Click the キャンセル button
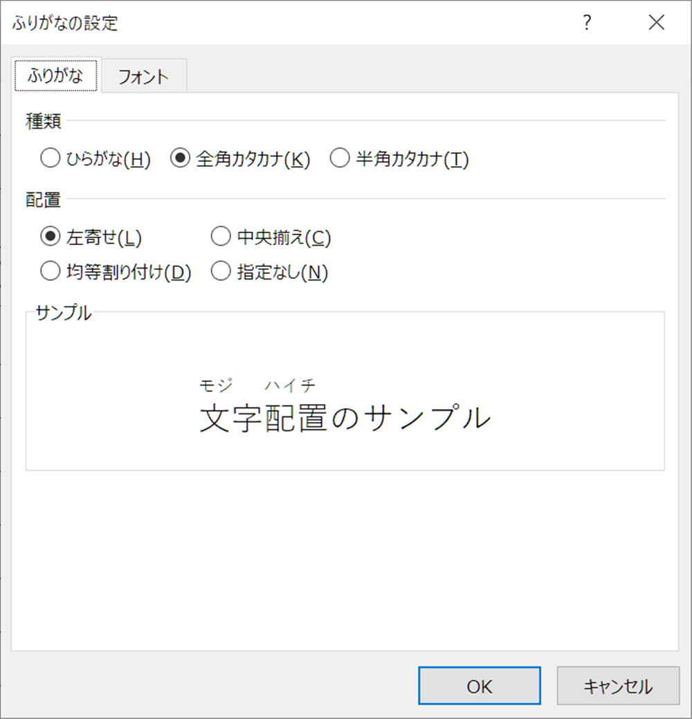 coord(618,686)
